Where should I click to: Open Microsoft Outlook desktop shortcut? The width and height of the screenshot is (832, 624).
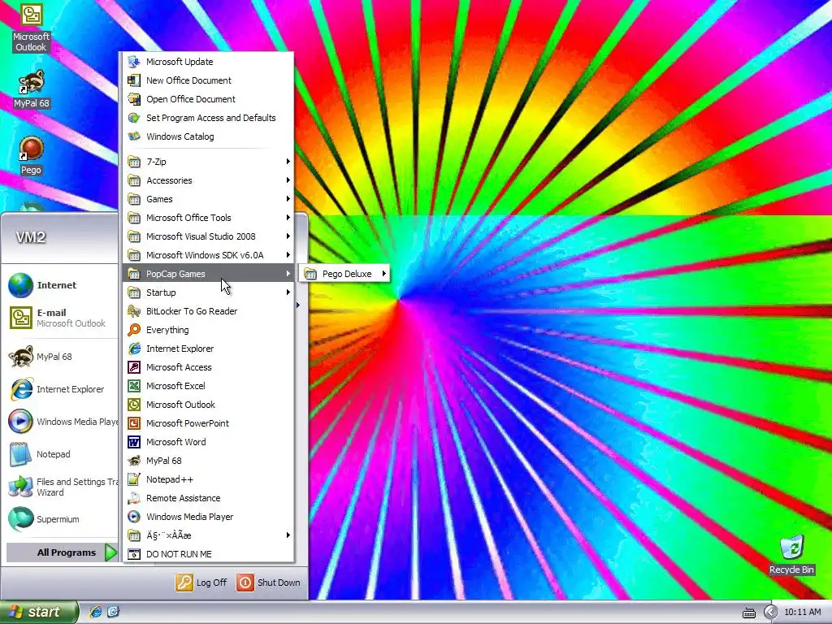(x=31, y=28)
